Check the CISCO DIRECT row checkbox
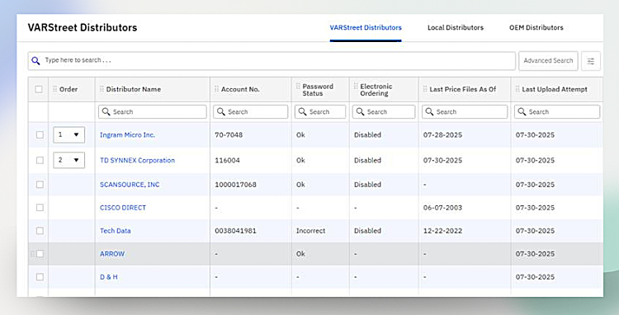This screenshot has width=619, height=315. coord(40,207)
